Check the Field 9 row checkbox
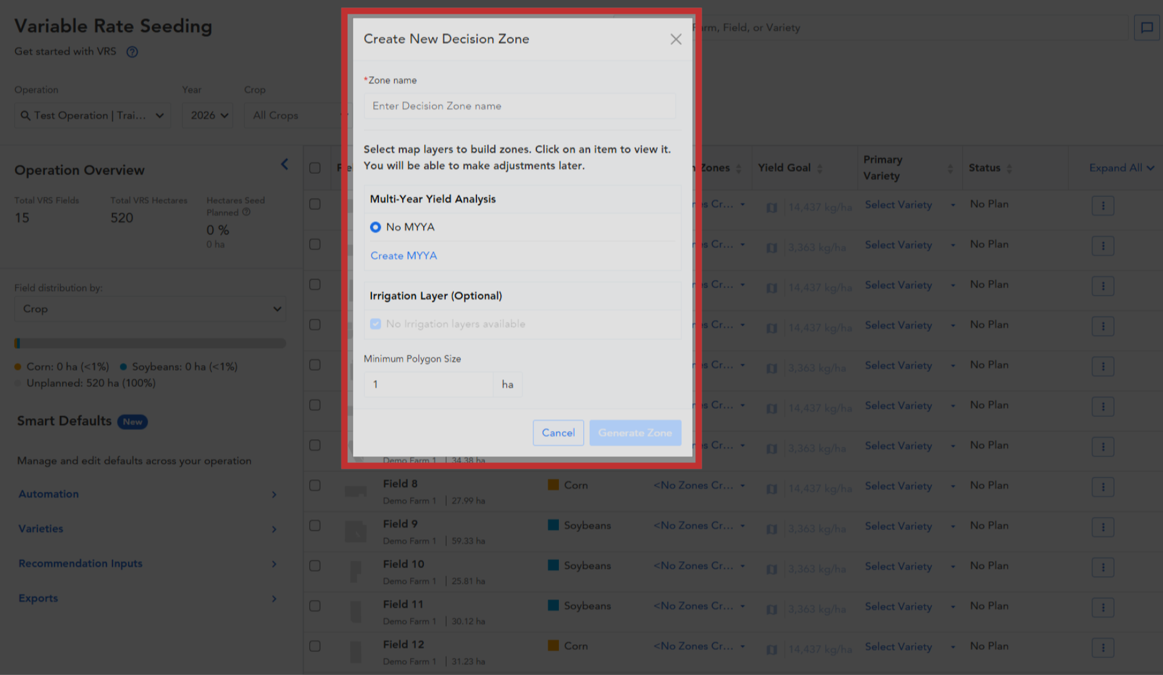This screenshot has width=1163, height=675. (x=315, y=526)
